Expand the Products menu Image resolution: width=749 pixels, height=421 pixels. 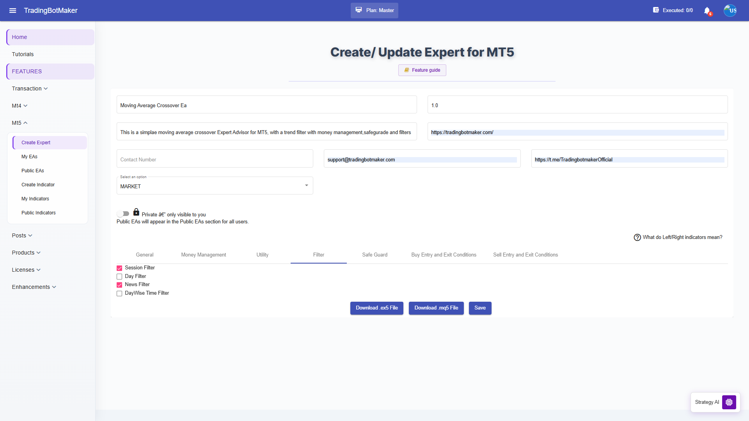click(x=26, y=253)
